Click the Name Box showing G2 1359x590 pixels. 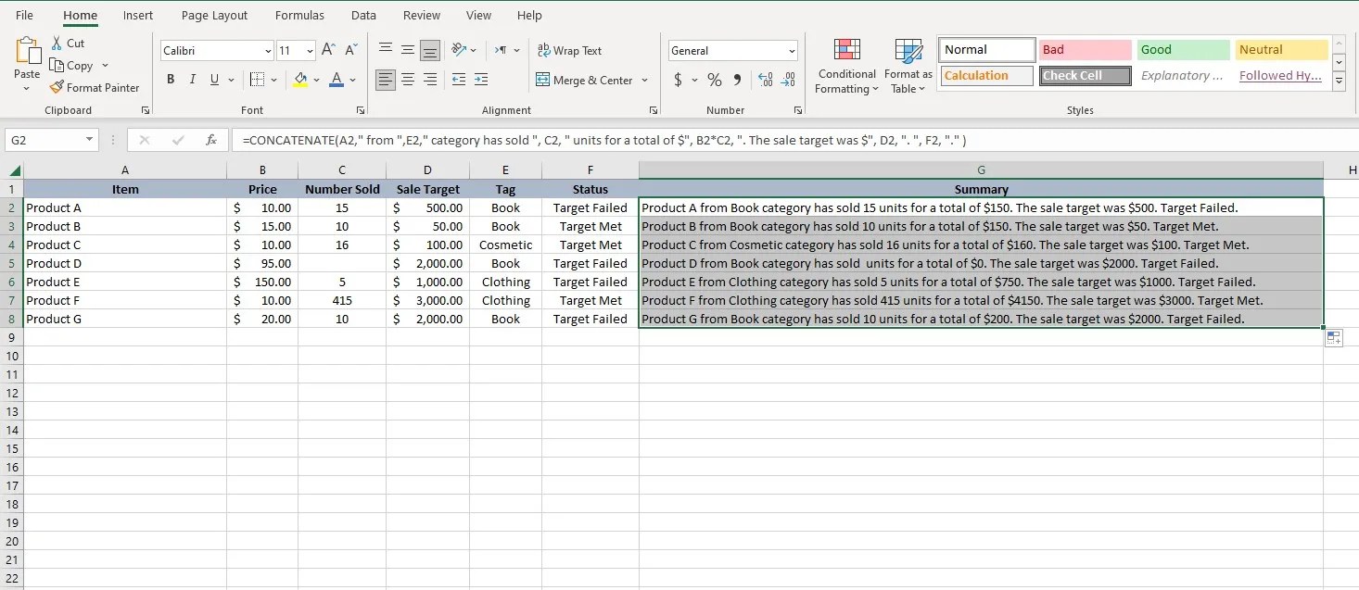[x=44, y=139]
